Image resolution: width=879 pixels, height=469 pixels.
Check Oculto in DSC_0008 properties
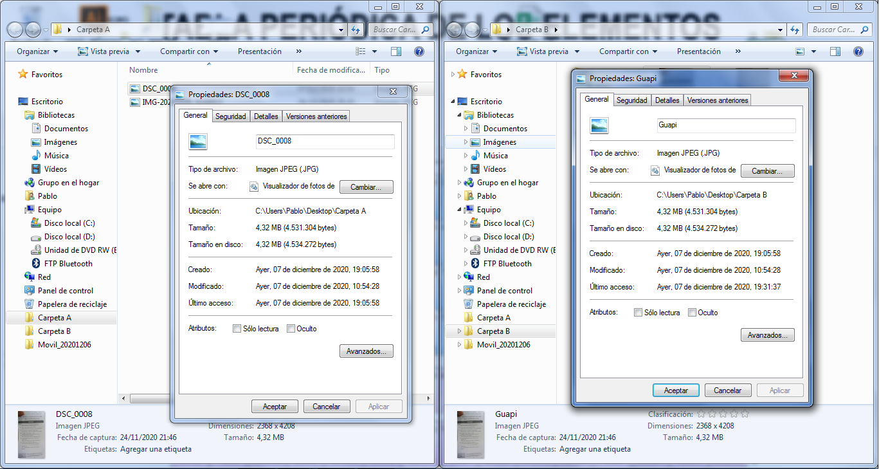point(291,329)
